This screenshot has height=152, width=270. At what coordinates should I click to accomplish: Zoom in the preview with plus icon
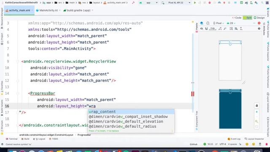pos(257,112)
